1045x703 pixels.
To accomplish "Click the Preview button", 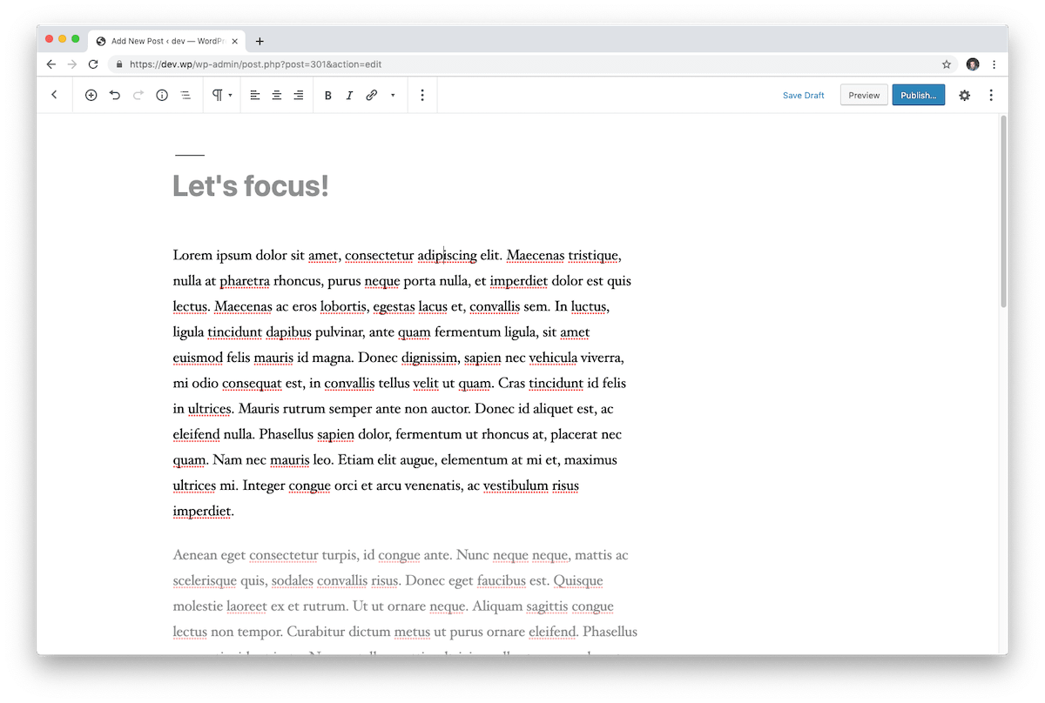I will [x=864, y=95].
